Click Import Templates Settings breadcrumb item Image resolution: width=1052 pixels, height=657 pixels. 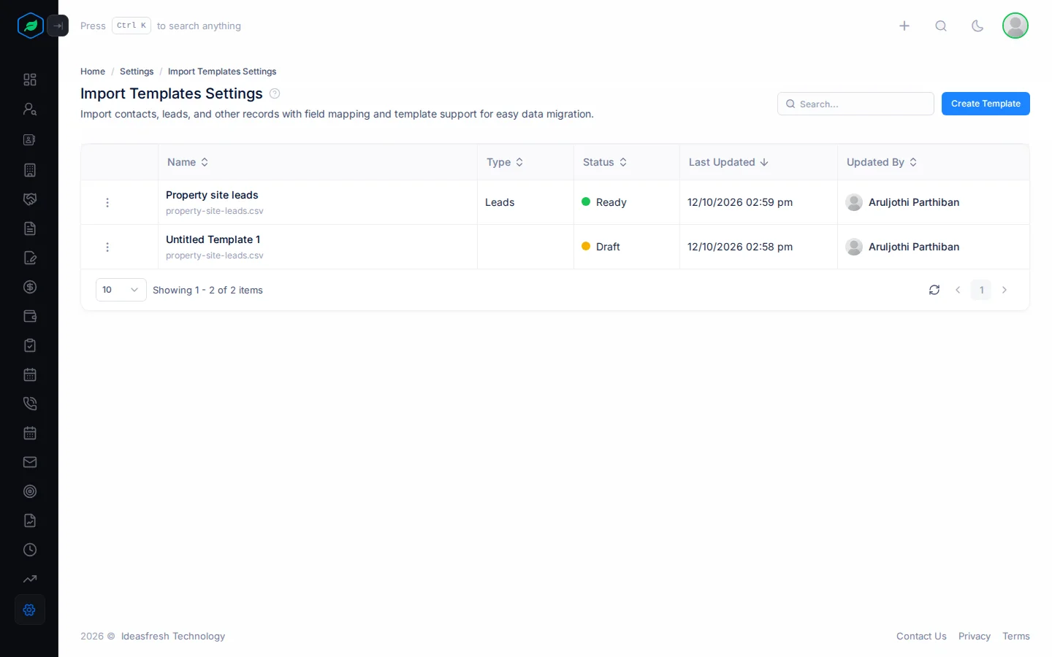pos(222,72)
